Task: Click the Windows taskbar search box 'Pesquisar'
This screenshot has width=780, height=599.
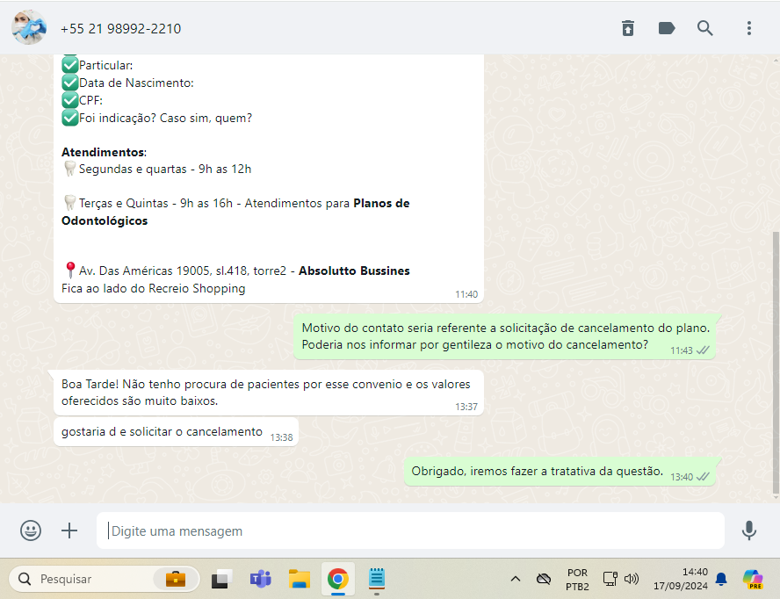Action: (x=105, y=579)
